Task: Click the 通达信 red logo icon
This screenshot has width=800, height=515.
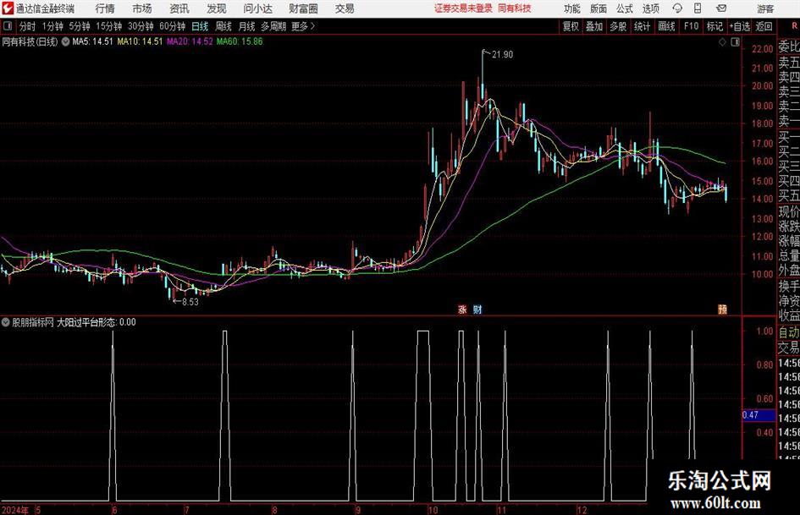Action: coord(8,8)
